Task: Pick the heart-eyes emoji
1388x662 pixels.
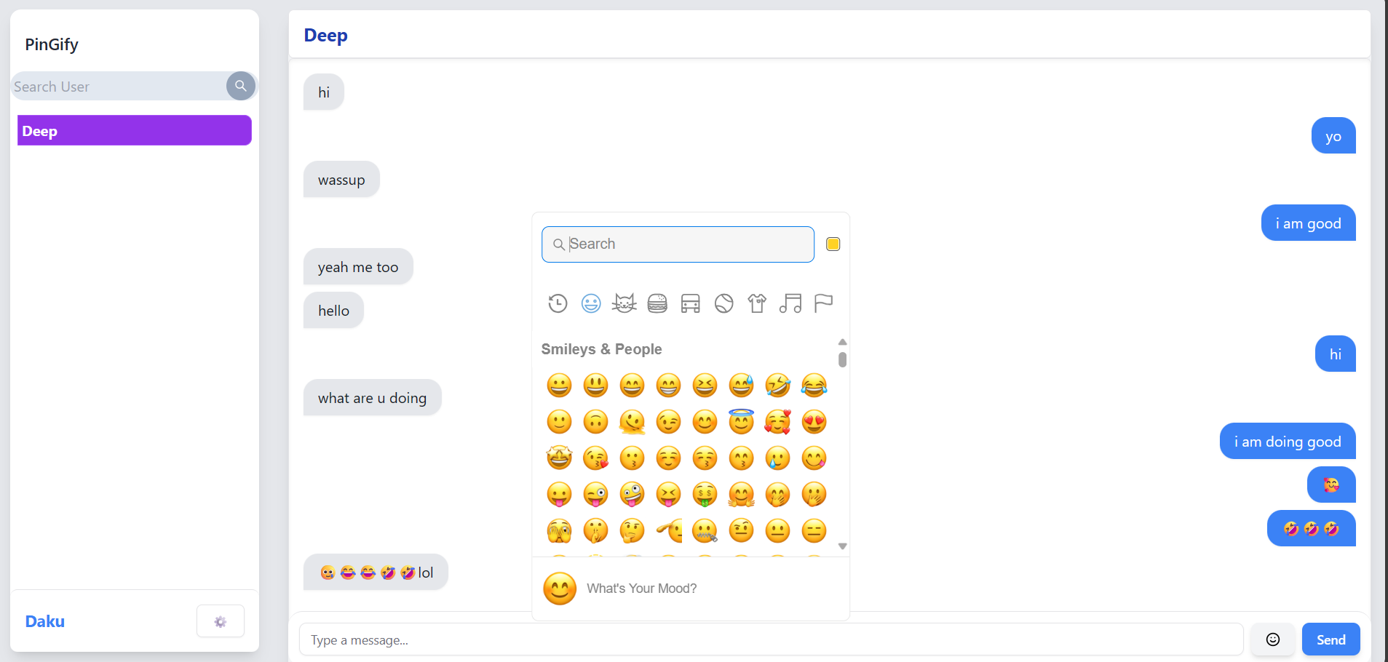Action: click(x=814, y=422)
